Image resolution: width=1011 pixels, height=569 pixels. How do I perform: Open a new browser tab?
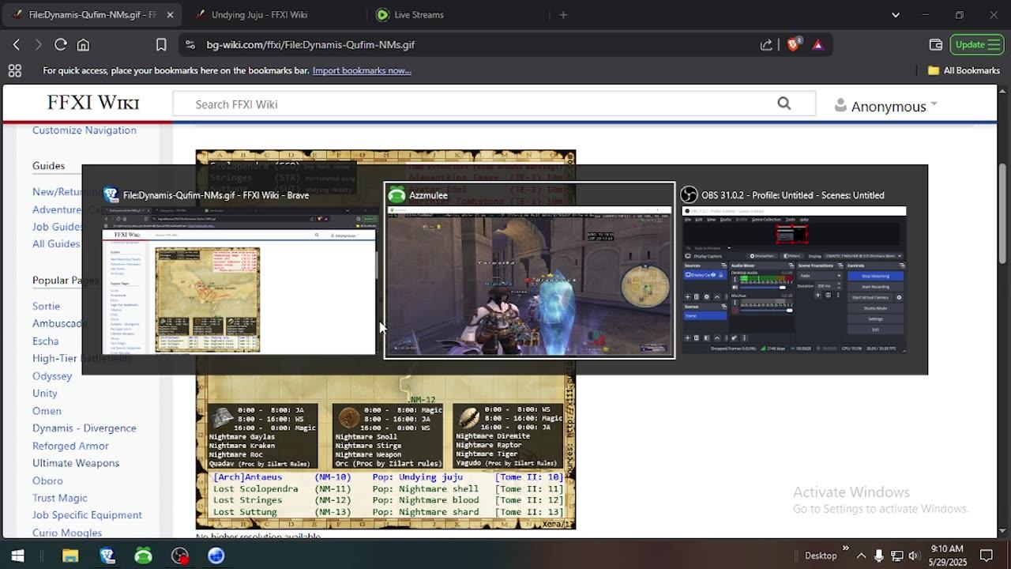coord(563,14)
